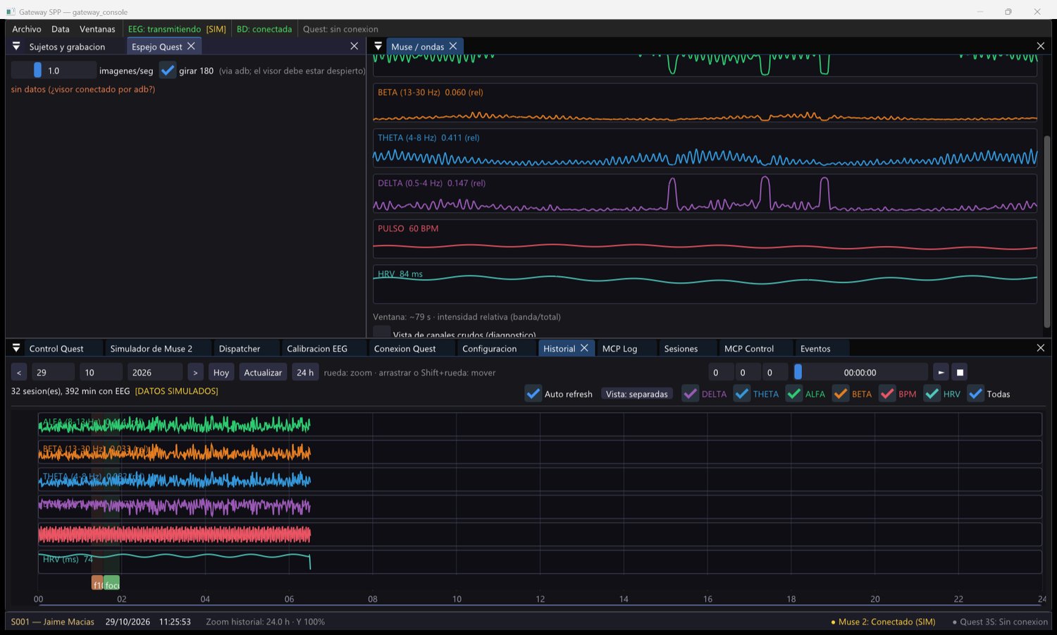1057x635 pixels.
Task: Click the Actualizar button
Action: [x=263, y=372]
